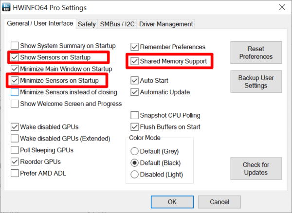Image resolution: width=292 pixels, height=213 pixels.
Task: Open the Driver Management tab
Action: (166, 24)
